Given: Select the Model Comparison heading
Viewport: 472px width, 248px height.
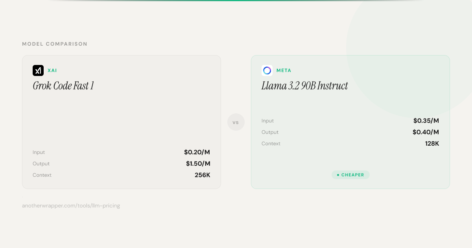Looking at the screenshot, I should (x=55, y=44).
